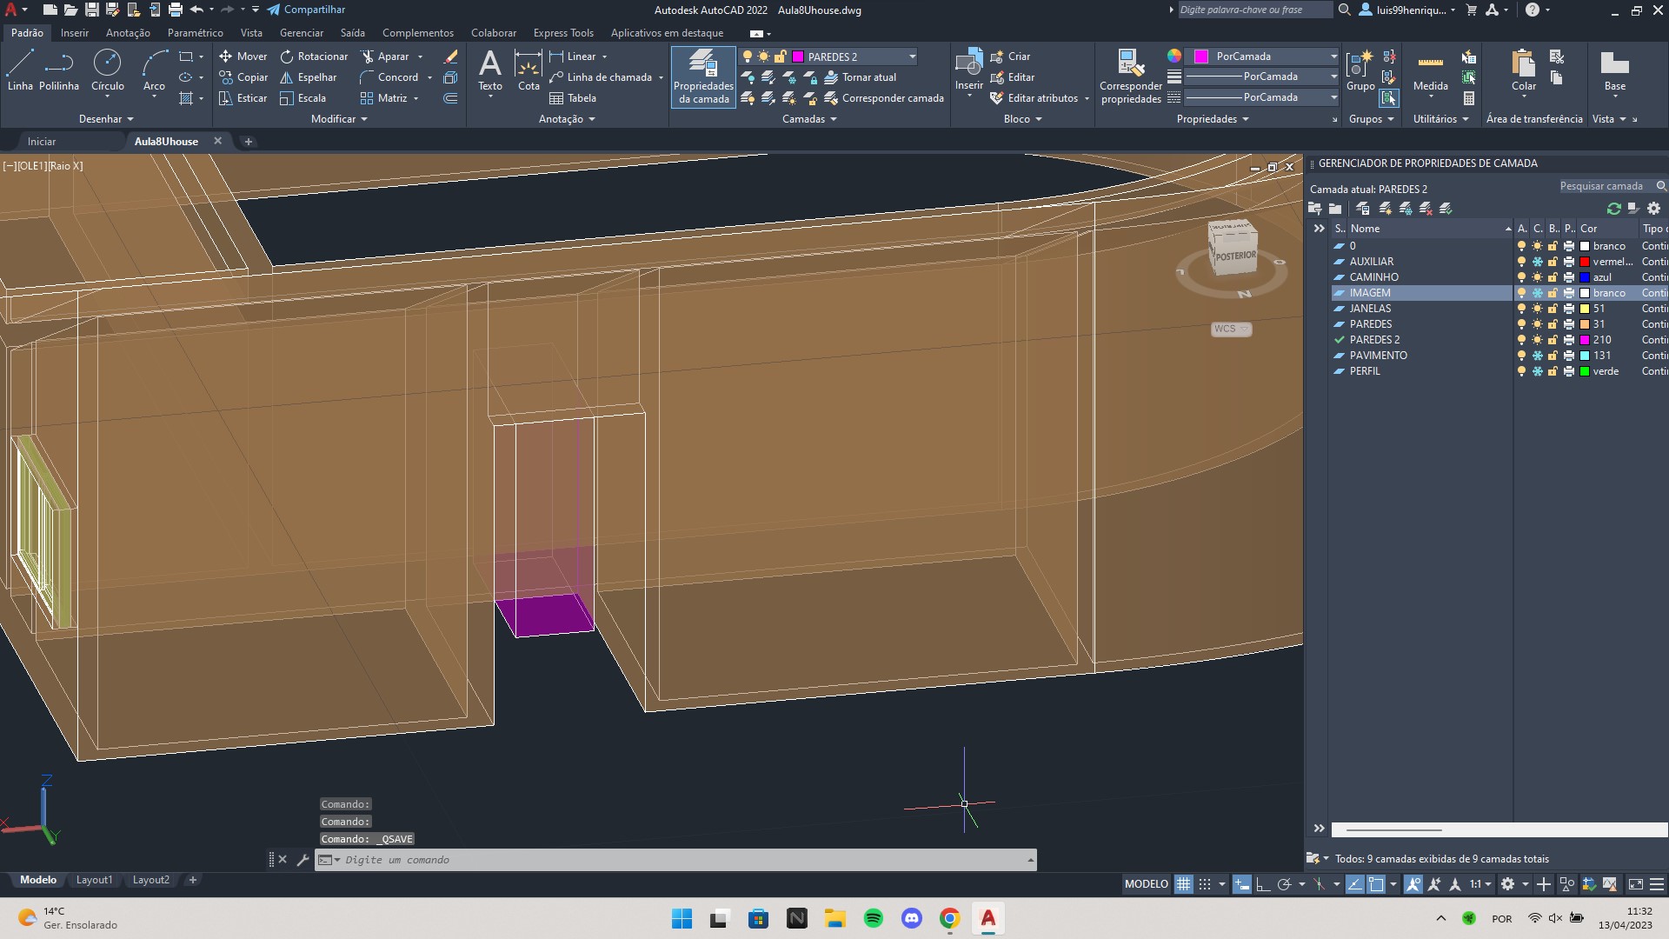Open the PorCamada color dropdown

[x=1333, y=57]
